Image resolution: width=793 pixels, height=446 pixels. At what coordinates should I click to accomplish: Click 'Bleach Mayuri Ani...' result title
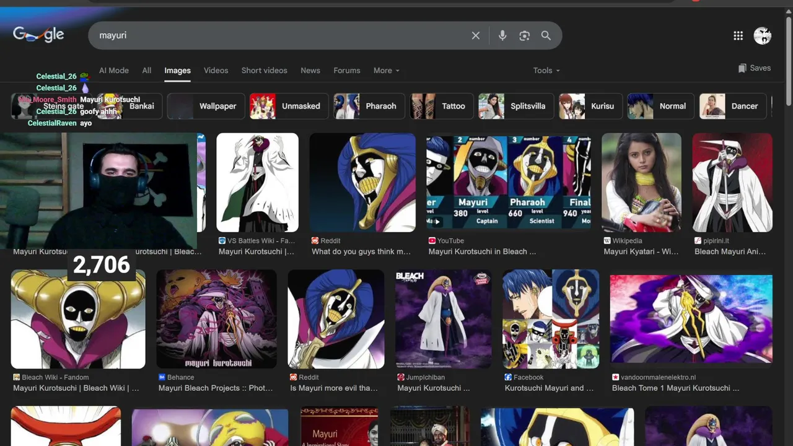pyautogui.click(x=730, y=251)
